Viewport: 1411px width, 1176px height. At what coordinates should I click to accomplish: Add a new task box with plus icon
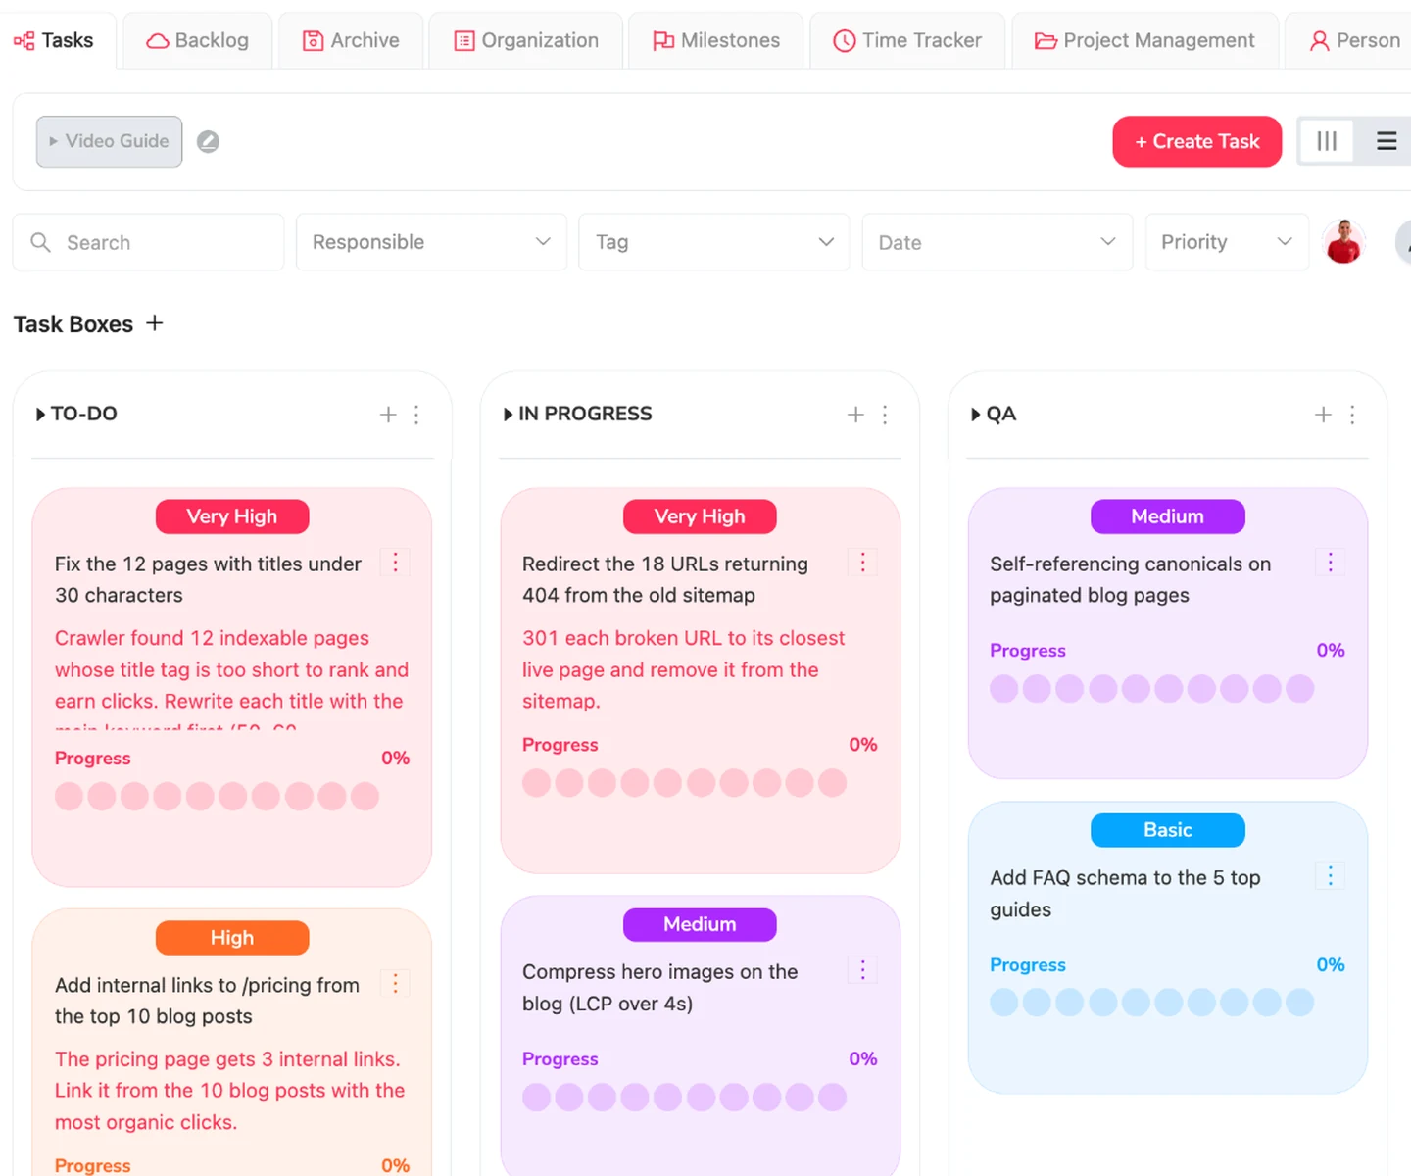[155, 323]
